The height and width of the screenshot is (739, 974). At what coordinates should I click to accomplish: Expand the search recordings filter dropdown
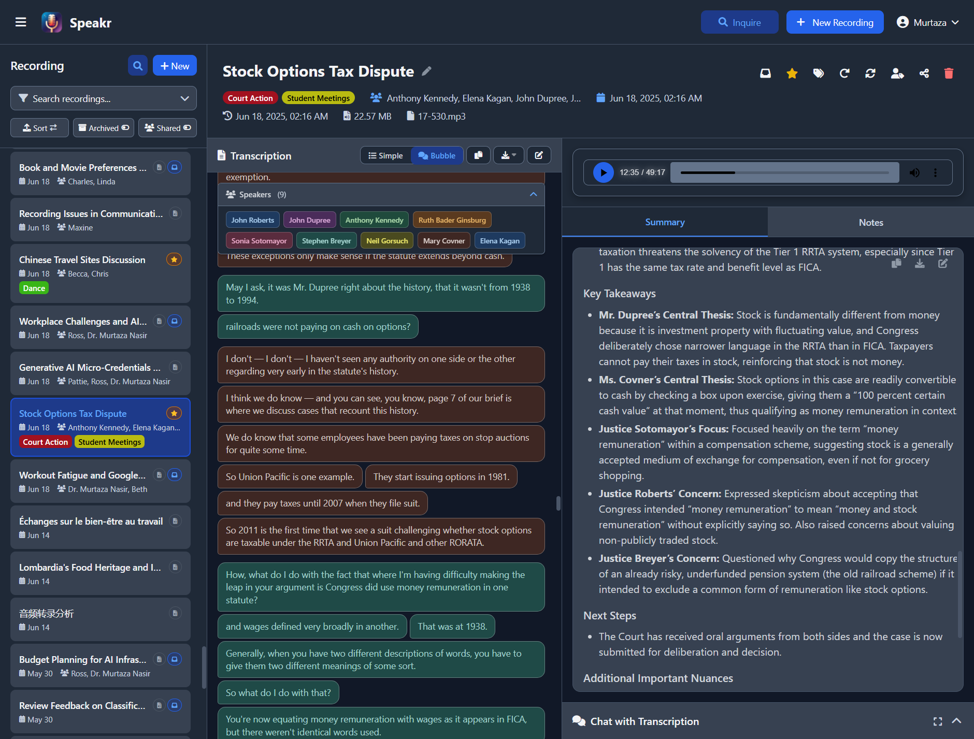[x=184, y=98]
